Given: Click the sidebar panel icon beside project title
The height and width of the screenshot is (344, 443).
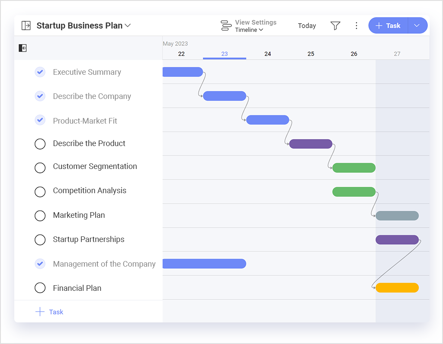Looking at the screenshot, I should coord(26,26).
